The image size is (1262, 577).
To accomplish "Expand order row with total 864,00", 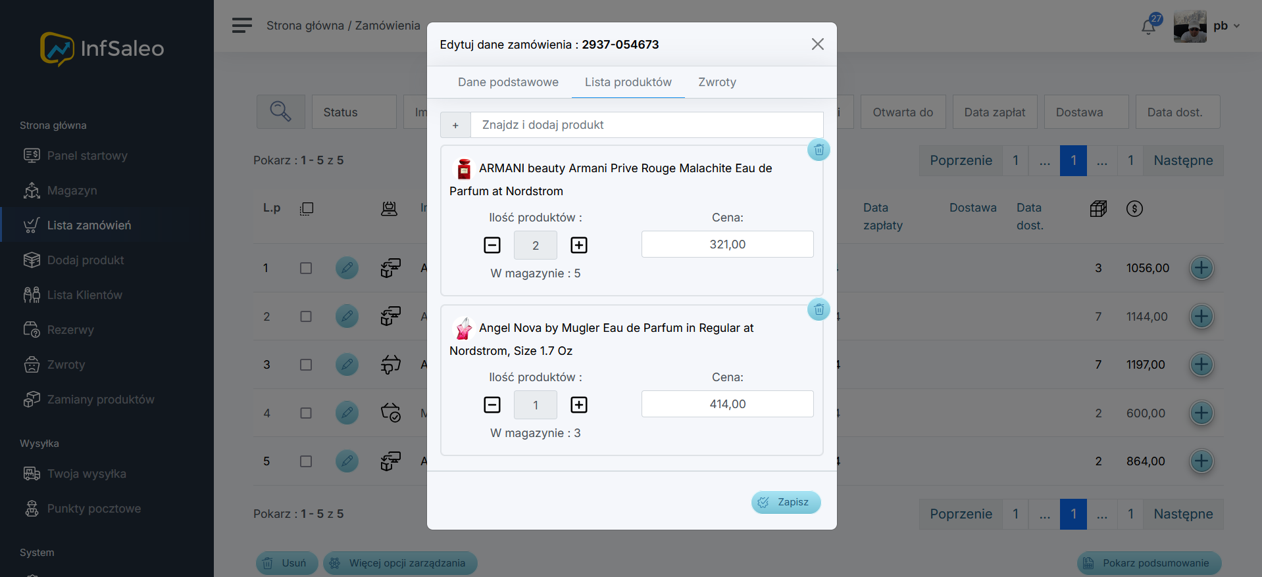I will point(1201,461).
